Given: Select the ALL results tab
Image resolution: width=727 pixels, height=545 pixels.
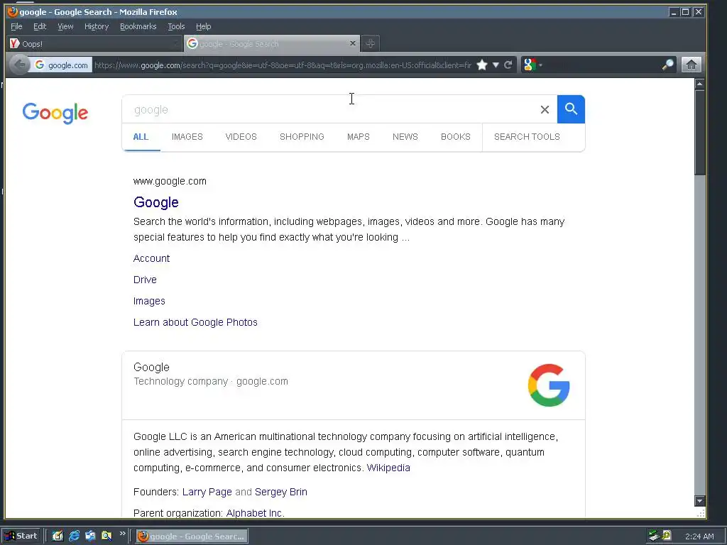Looking at the screenshot, I should coord(141,137).
